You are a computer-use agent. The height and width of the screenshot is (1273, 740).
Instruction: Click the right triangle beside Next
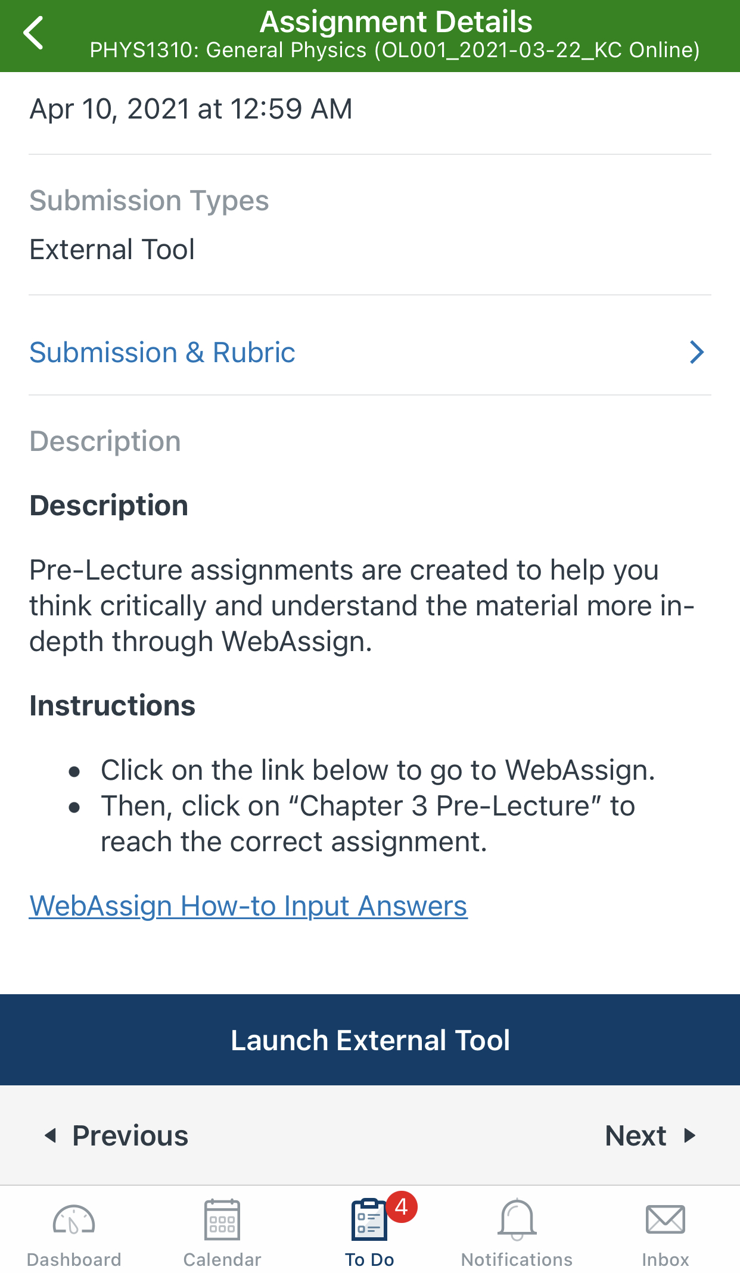[x=689, y=1135]
